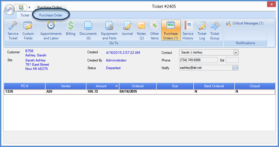Click the created date 4/16/2015 2:57:22 AM
Image resolution: width=279 pixels, height=147 pixels.
123,53
